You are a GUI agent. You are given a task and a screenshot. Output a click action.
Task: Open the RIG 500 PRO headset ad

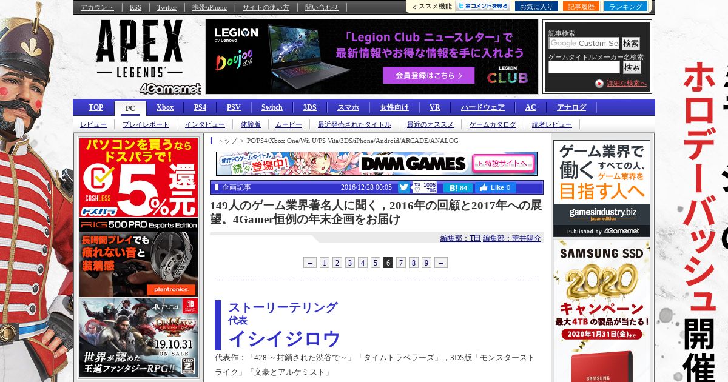[x=139, y=258]
